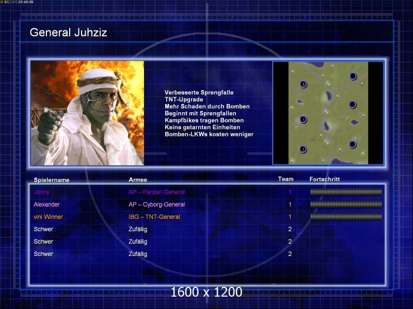
Task: Select player vini Winner in the list
Action: 48,217
